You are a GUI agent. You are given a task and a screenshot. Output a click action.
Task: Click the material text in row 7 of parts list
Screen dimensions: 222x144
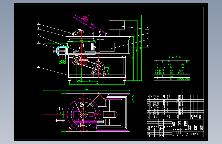point(183,101)
